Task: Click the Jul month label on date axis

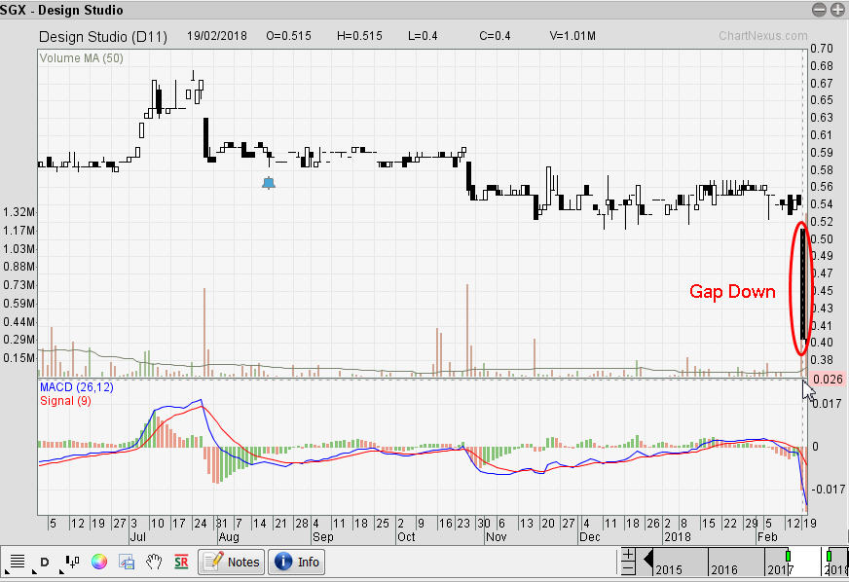Action: click(137, 536)
